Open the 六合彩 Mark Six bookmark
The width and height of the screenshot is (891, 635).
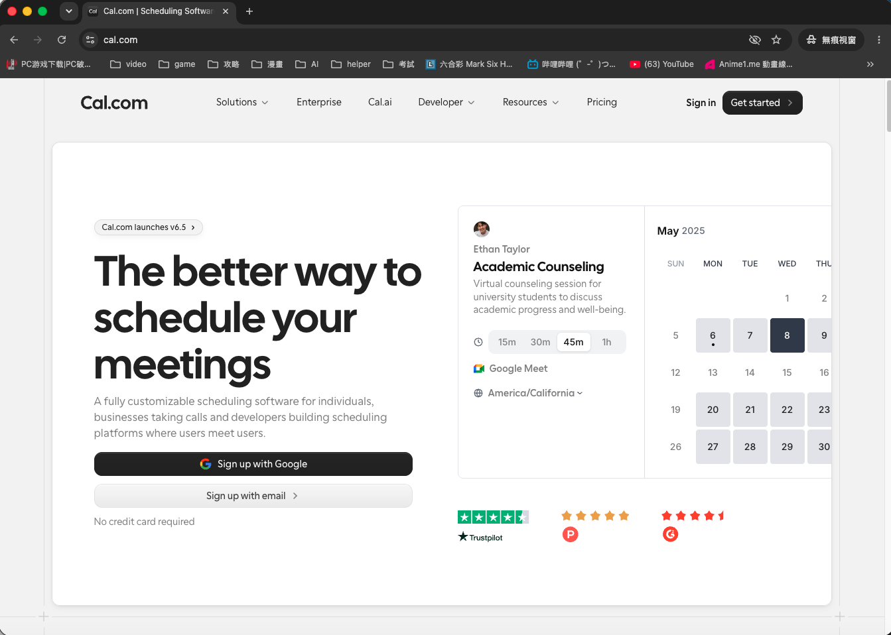469,64
